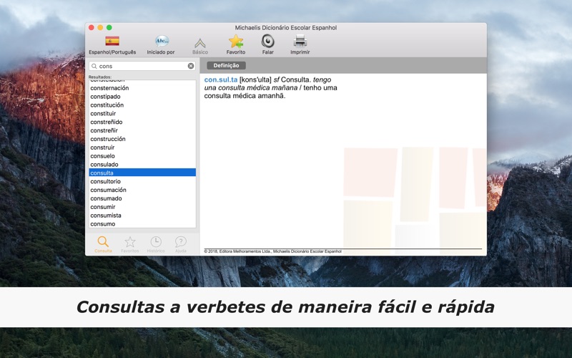Image resolution: width=572 pixels, height=358 pixels.
Task: Click the blue headword 'con.sul.ta' in definition
Action: click(x=221, y=79)
